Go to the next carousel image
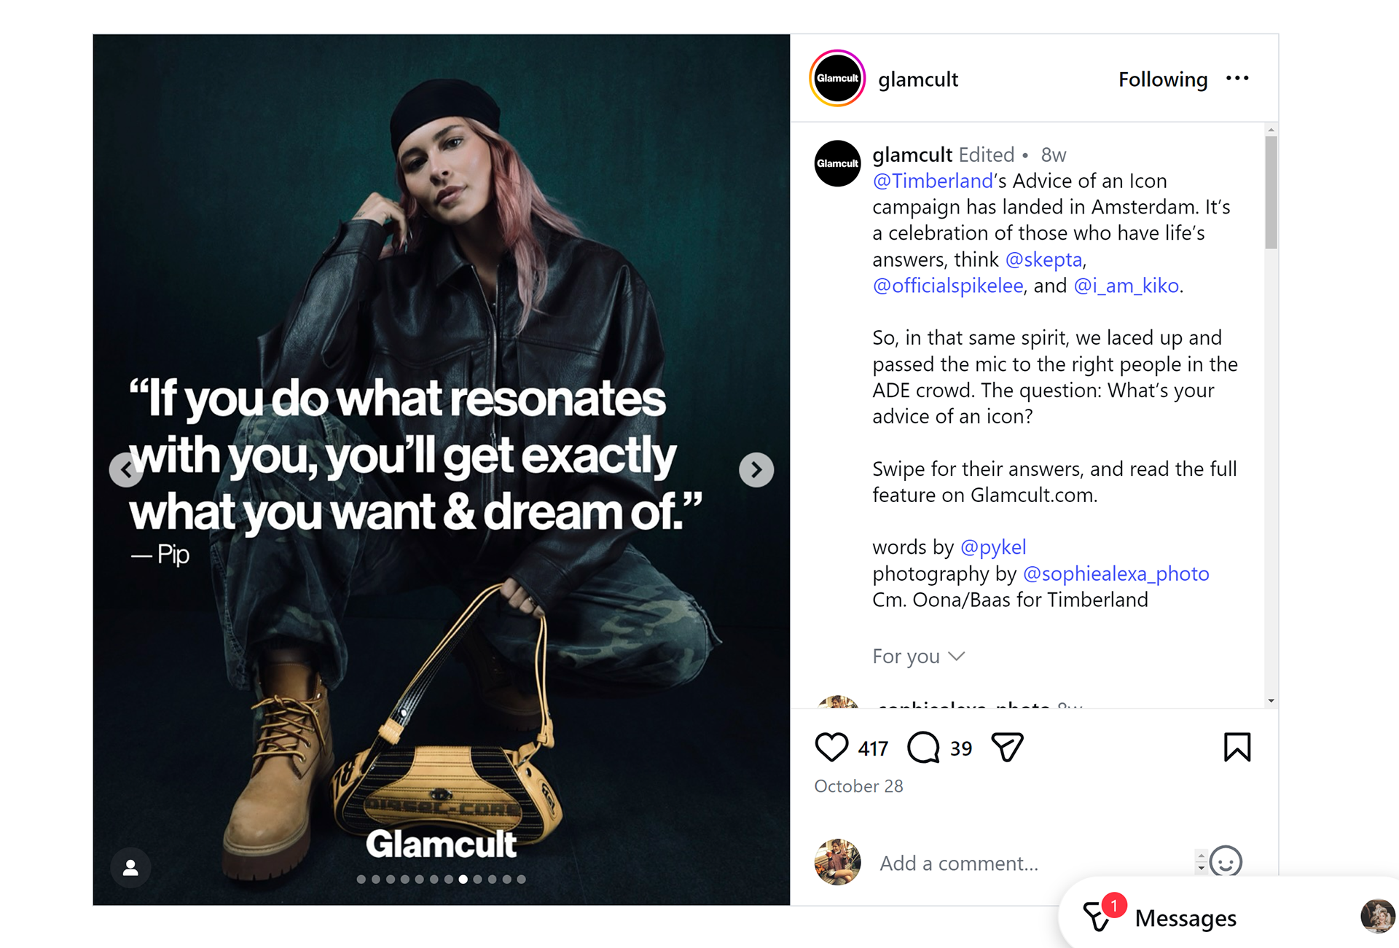1399x948 pixels. pyautogui.click(x=756, y=470)
